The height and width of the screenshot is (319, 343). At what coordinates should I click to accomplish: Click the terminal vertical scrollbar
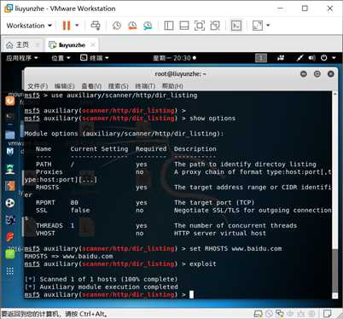click(x=335, y=195)
